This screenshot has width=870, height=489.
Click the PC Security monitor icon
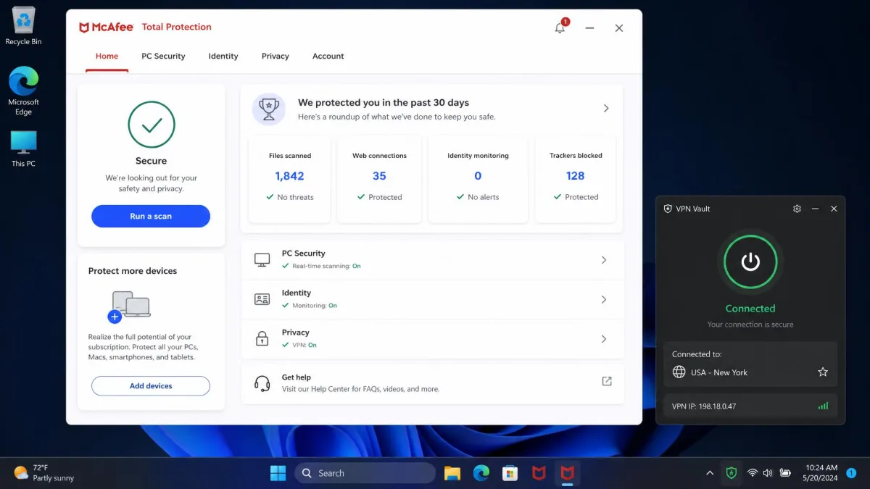[x=262, y=259]
